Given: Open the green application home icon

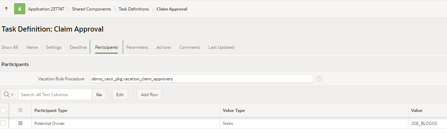Looking at the screenshot, I should [20, 9].
